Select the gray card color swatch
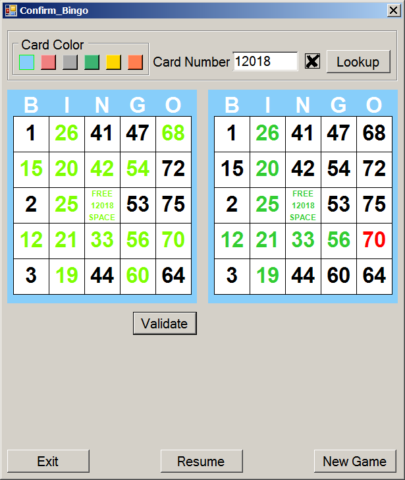Viewport: 405px width, 480px height. click(70, 63)
